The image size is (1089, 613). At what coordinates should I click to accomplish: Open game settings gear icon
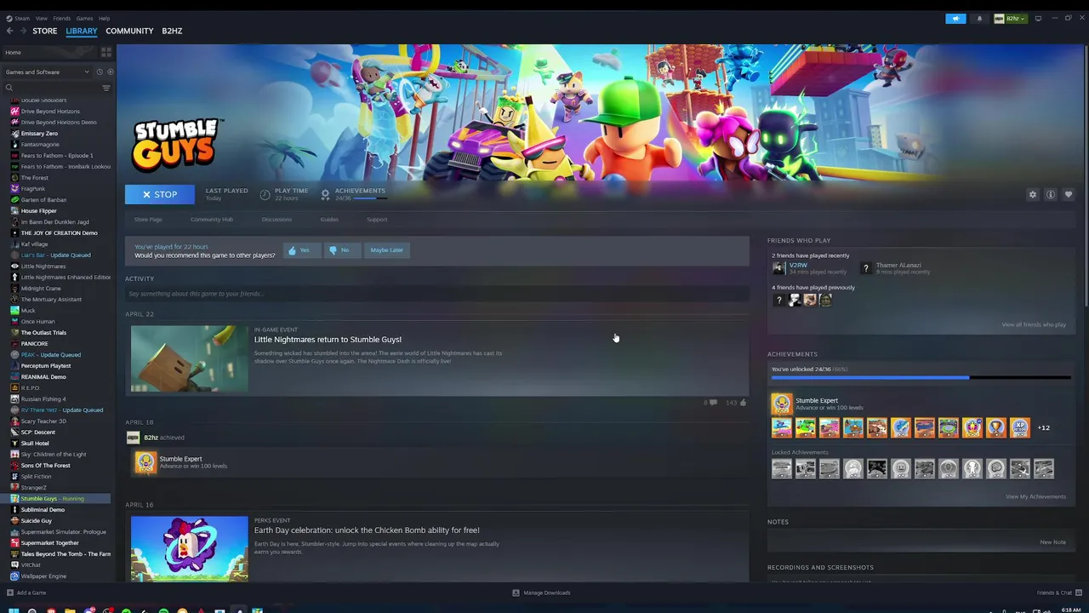coord(1033,194)
